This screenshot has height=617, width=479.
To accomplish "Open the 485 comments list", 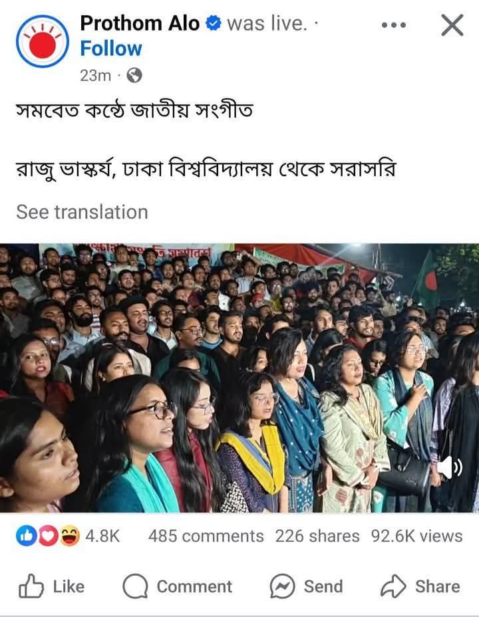I will (x=206, y=537).
